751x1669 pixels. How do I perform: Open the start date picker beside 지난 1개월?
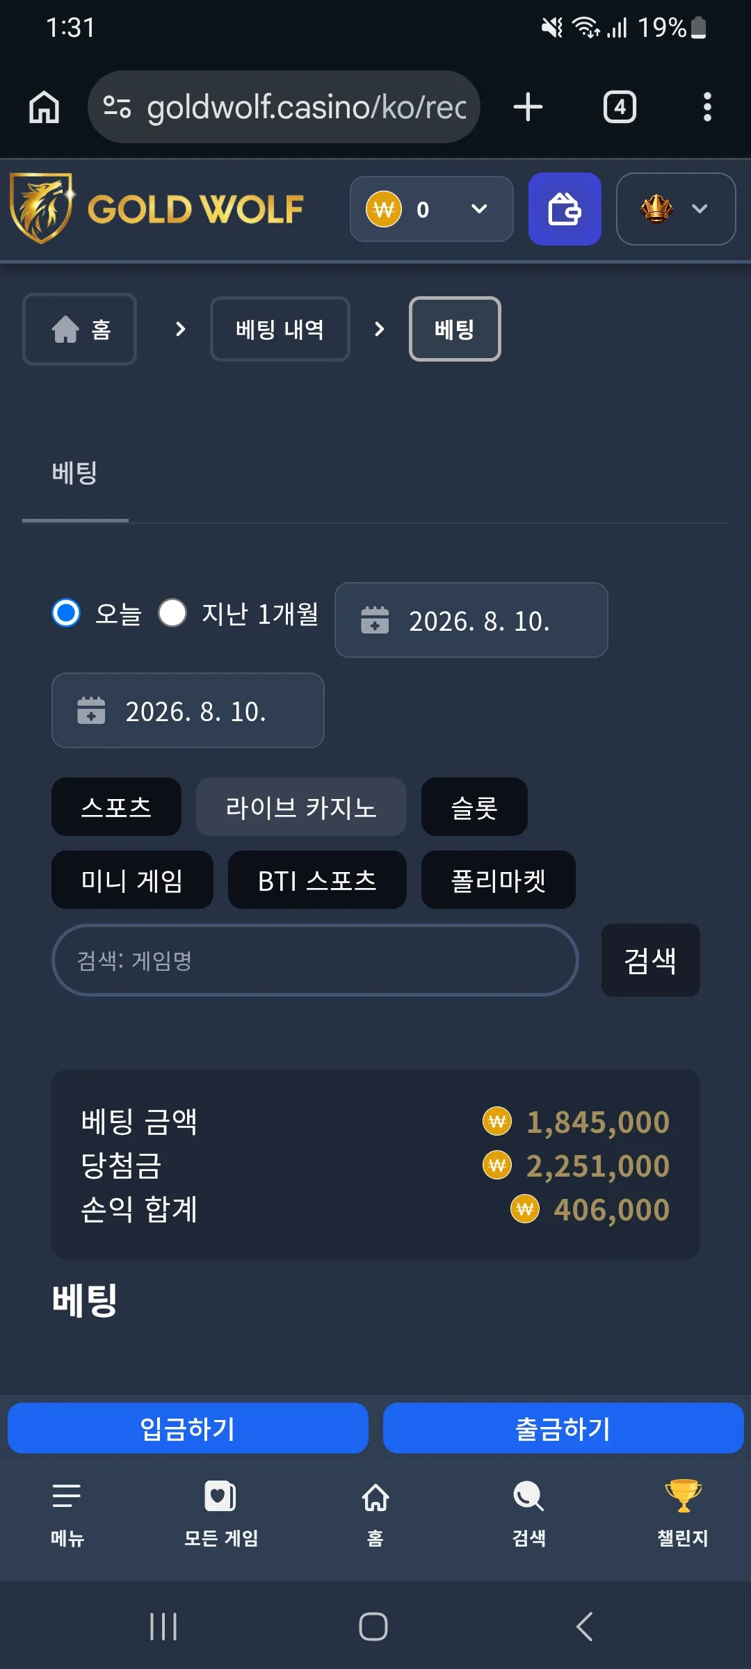(x=471, y=620)
